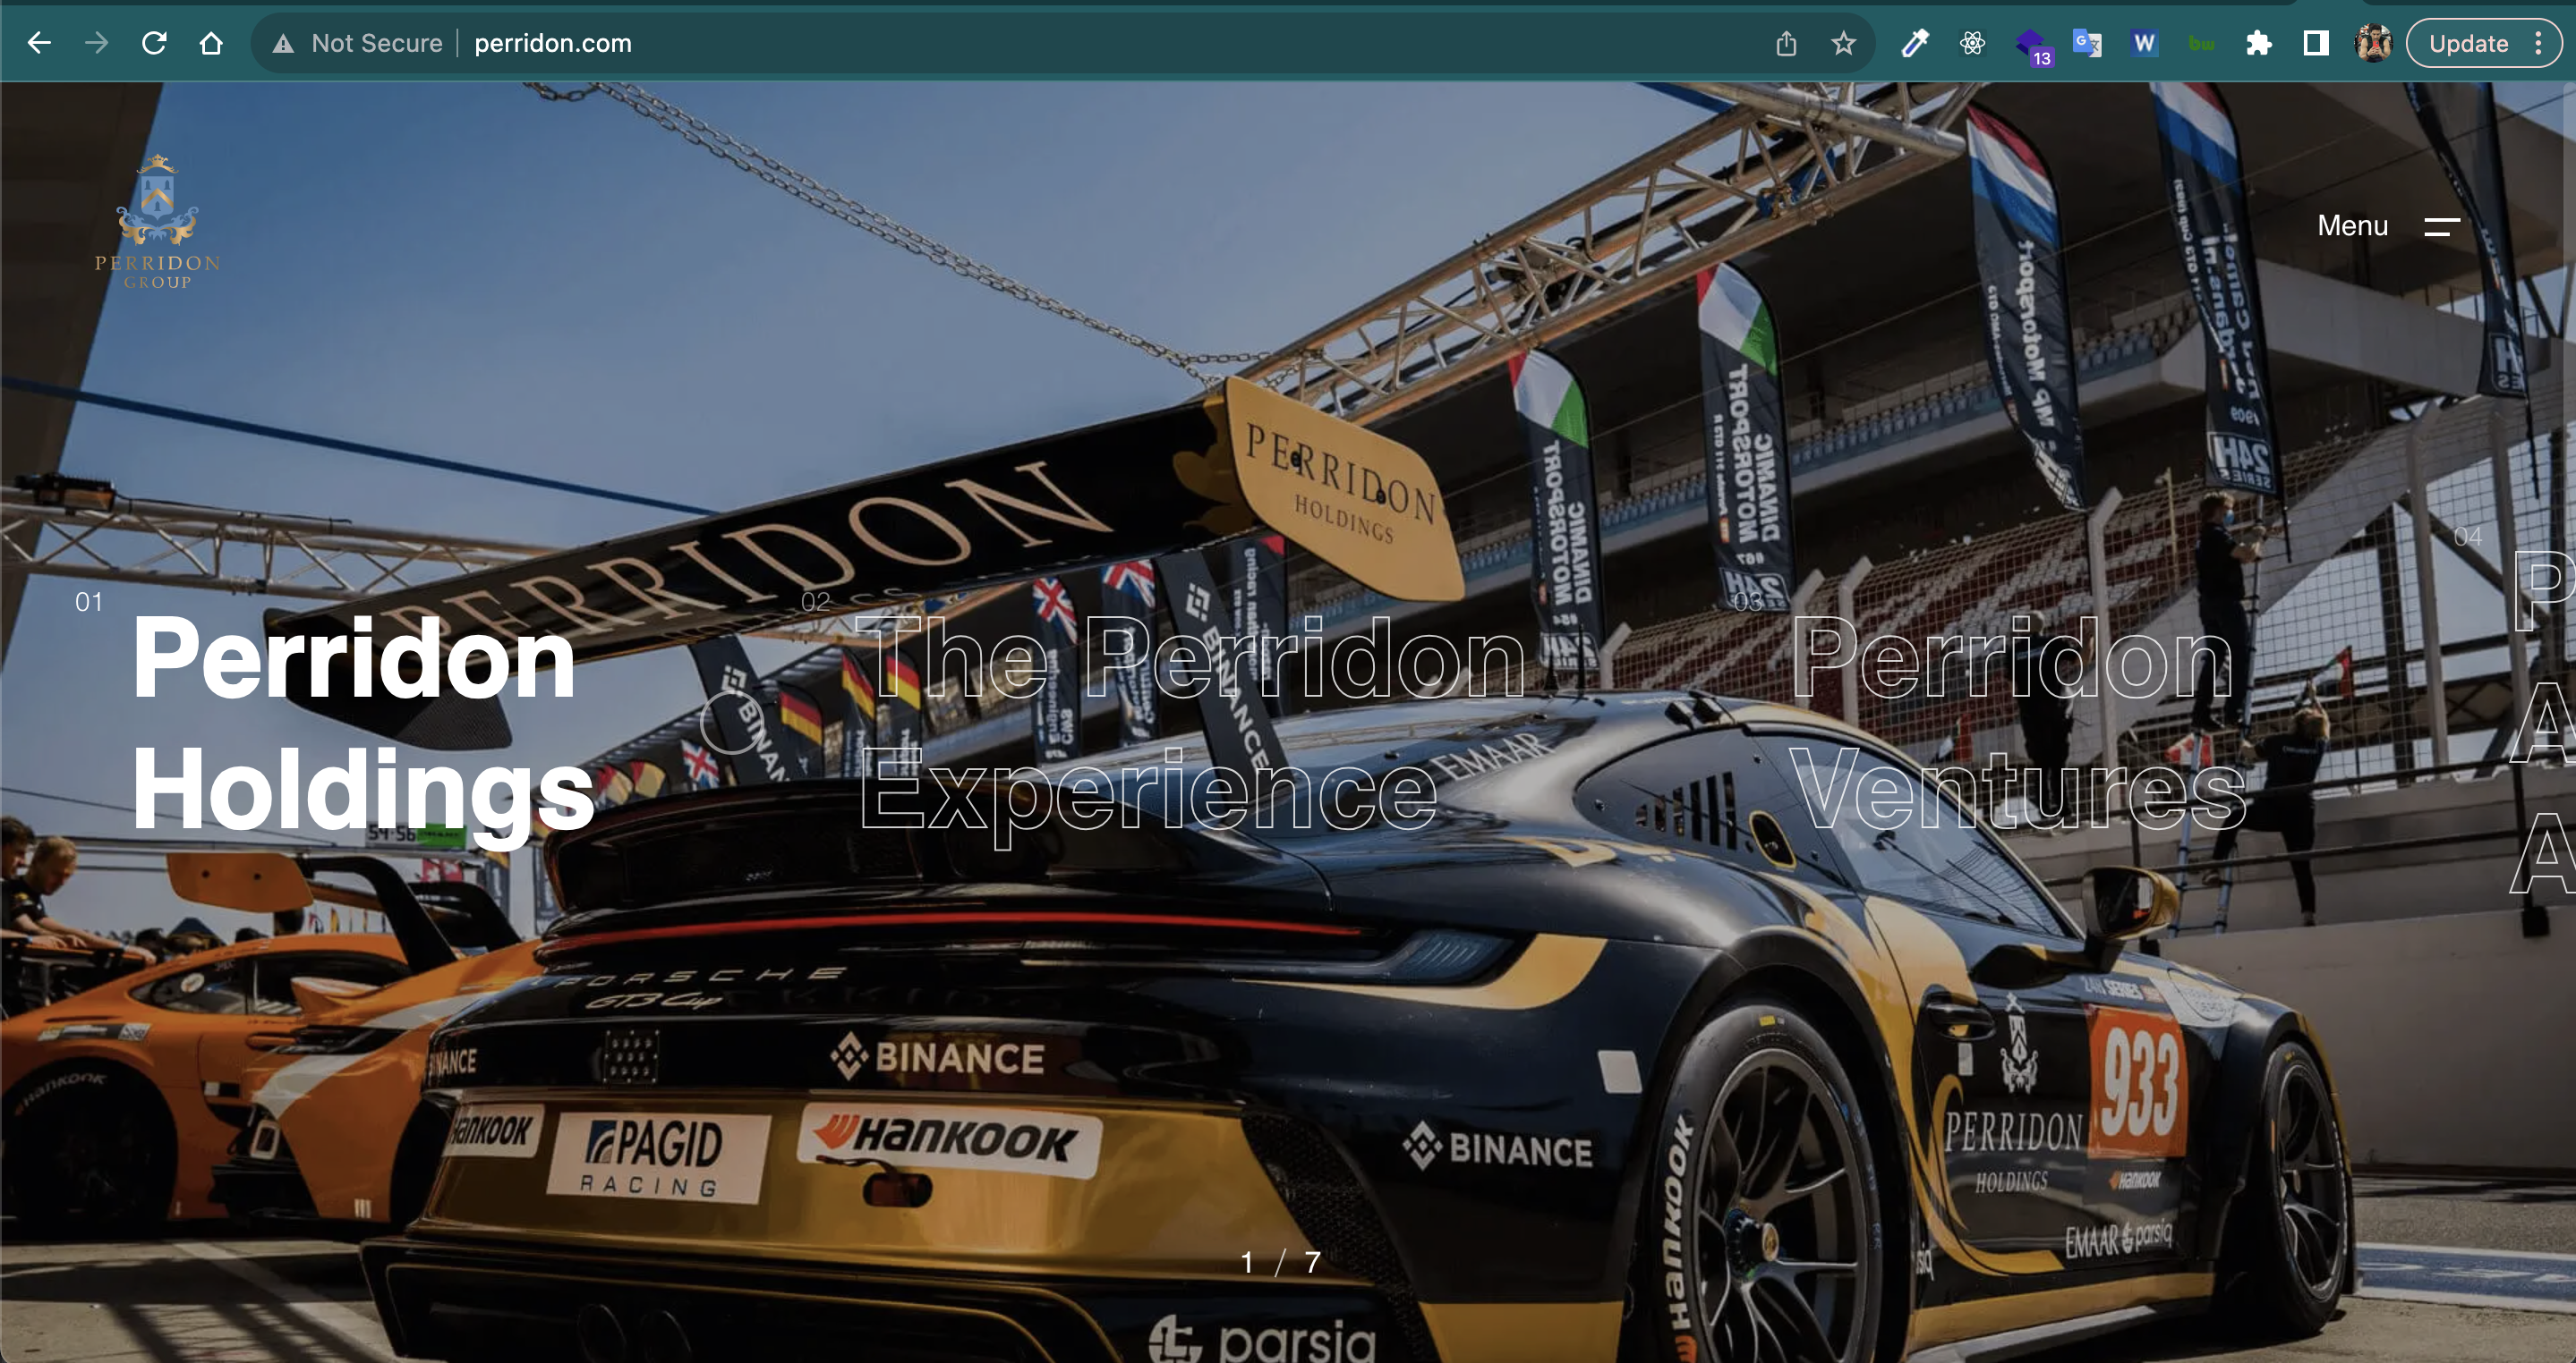Click the Perridon Group logo

coord(157,222)
